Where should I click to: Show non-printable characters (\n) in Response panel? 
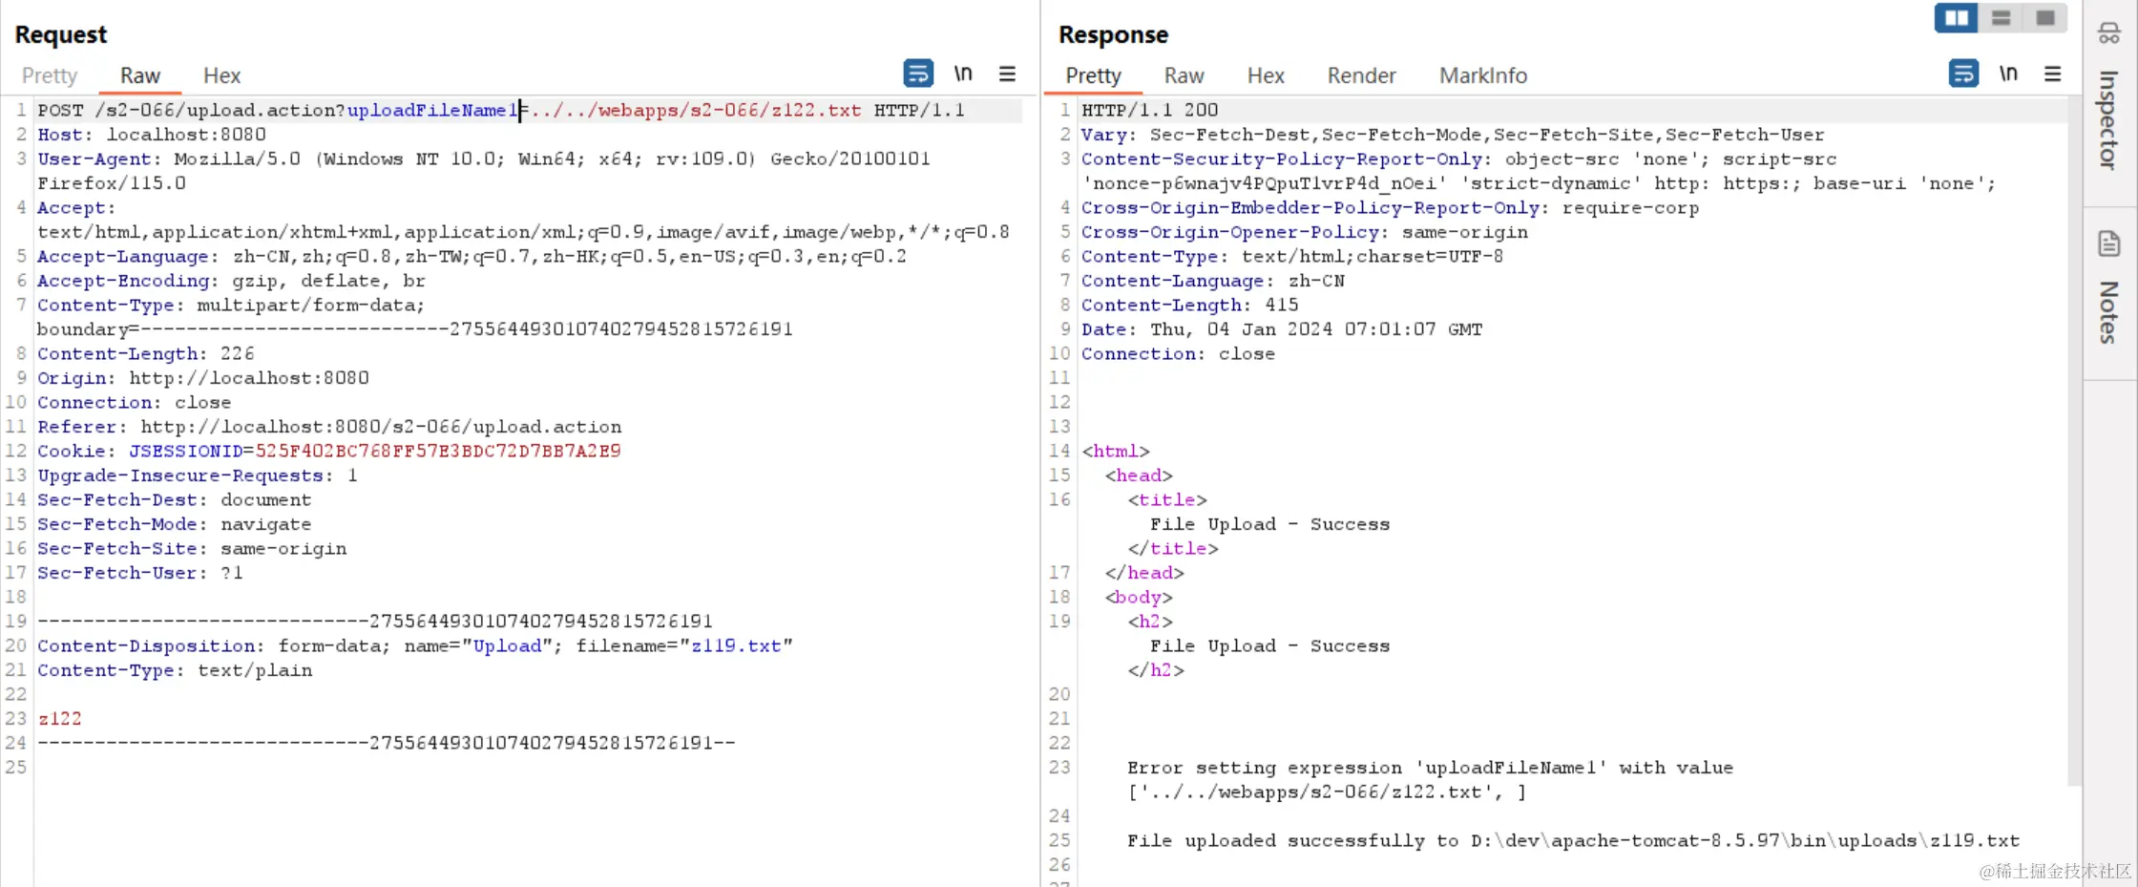(2008, 74)
